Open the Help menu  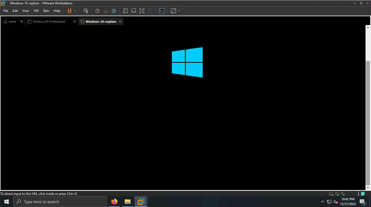coord(57,11)
